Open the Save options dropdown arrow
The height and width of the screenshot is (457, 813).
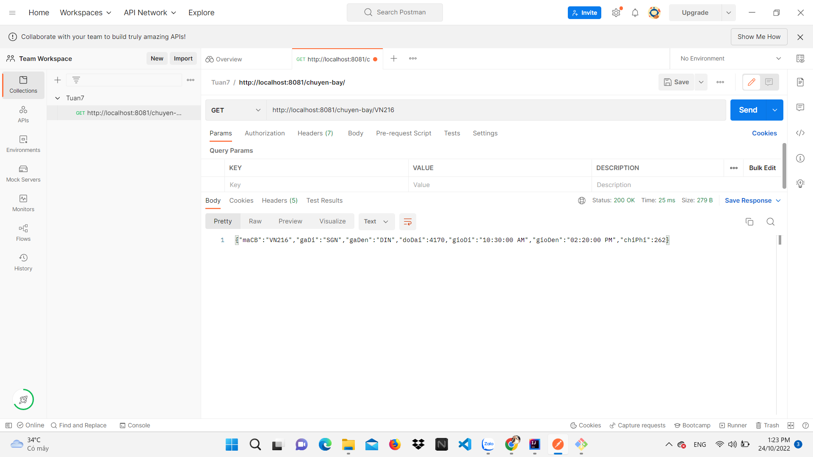point(701,82)
